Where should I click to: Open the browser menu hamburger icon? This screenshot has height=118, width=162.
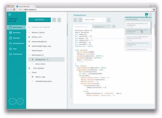click(154, 10)
